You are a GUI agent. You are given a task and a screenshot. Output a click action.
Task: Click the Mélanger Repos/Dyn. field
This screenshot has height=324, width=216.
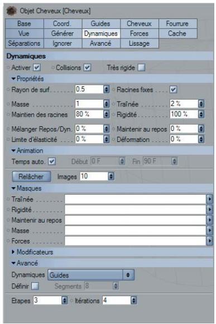pos(89,129)
